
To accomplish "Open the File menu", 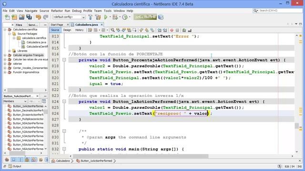I will [5, 10].
